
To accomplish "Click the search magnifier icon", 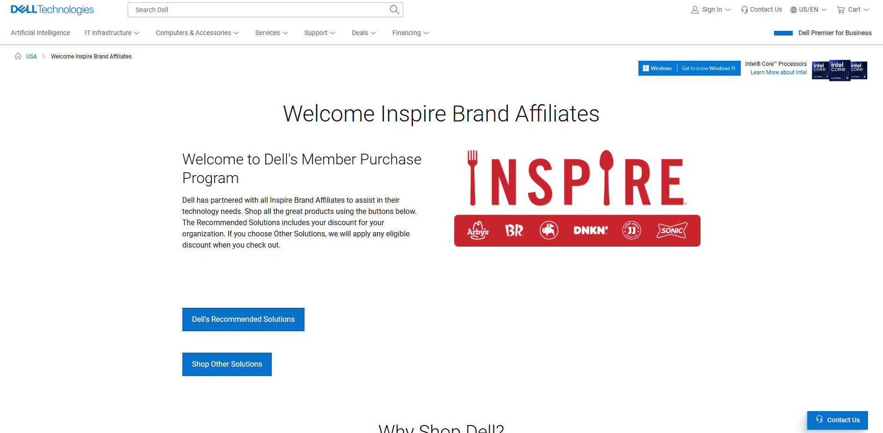I will [394, 10].
